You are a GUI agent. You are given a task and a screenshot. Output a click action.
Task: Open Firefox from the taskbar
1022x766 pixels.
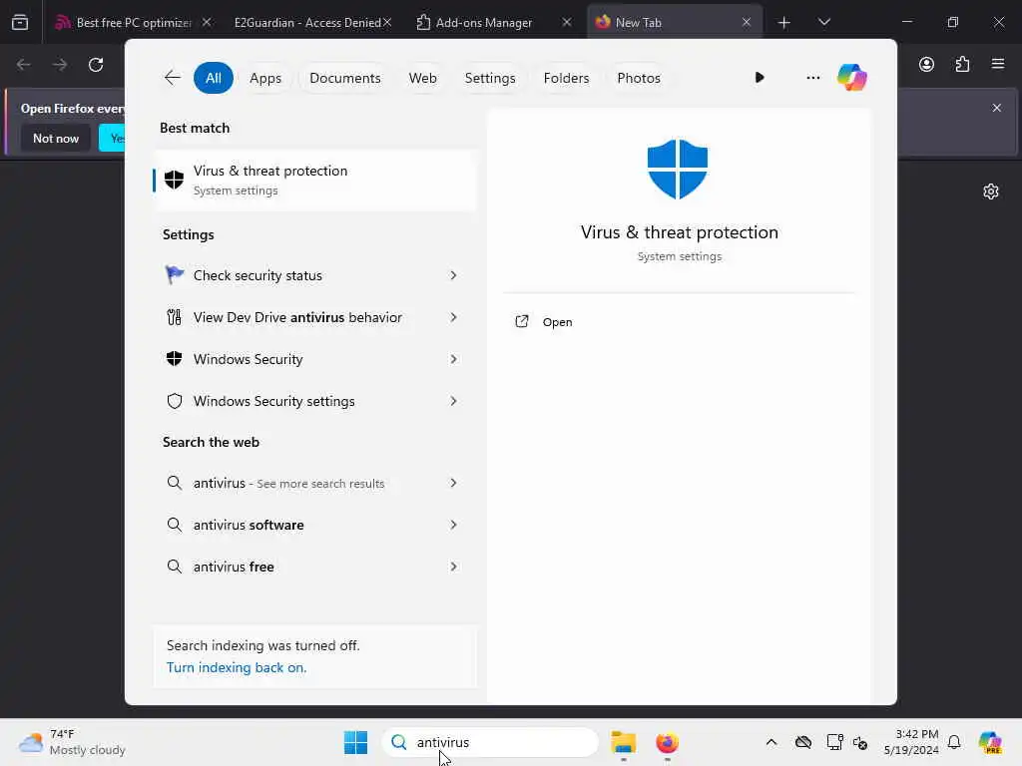click(667, 742)
